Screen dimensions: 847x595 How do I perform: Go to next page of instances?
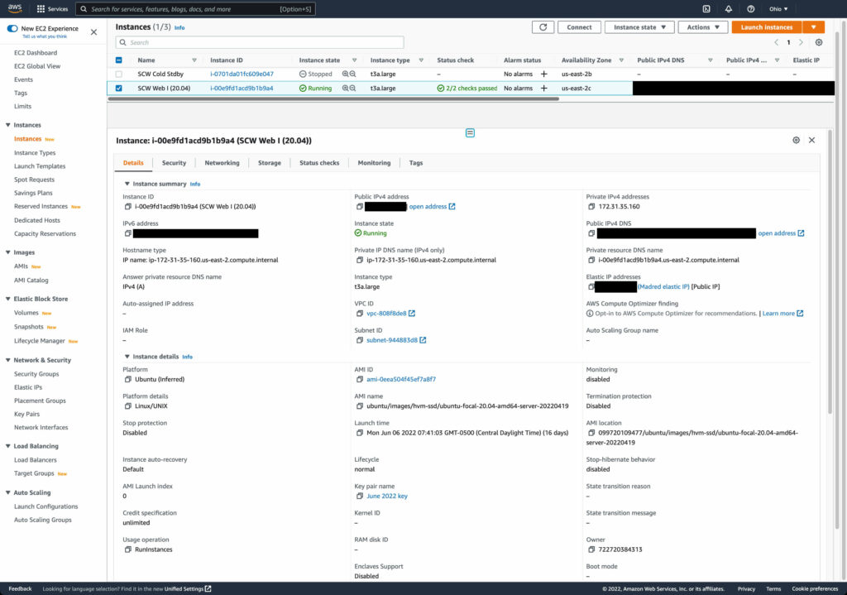[801, 42]
